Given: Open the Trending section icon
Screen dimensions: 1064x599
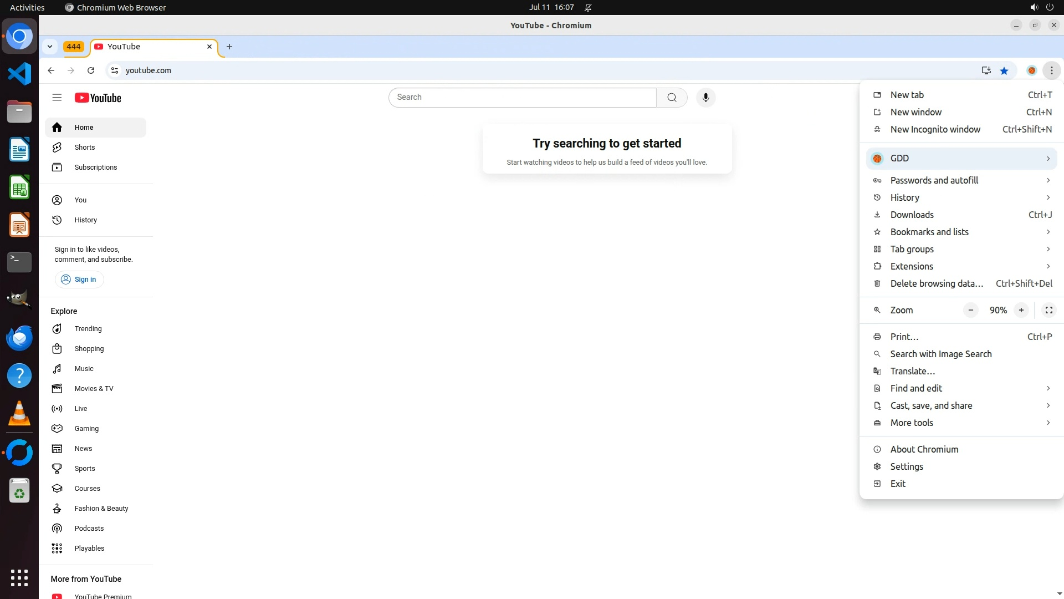Looking at the screenshot, I should [57, 329].
